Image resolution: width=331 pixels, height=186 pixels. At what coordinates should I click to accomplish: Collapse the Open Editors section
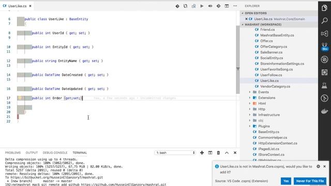[x=243, y=13]
